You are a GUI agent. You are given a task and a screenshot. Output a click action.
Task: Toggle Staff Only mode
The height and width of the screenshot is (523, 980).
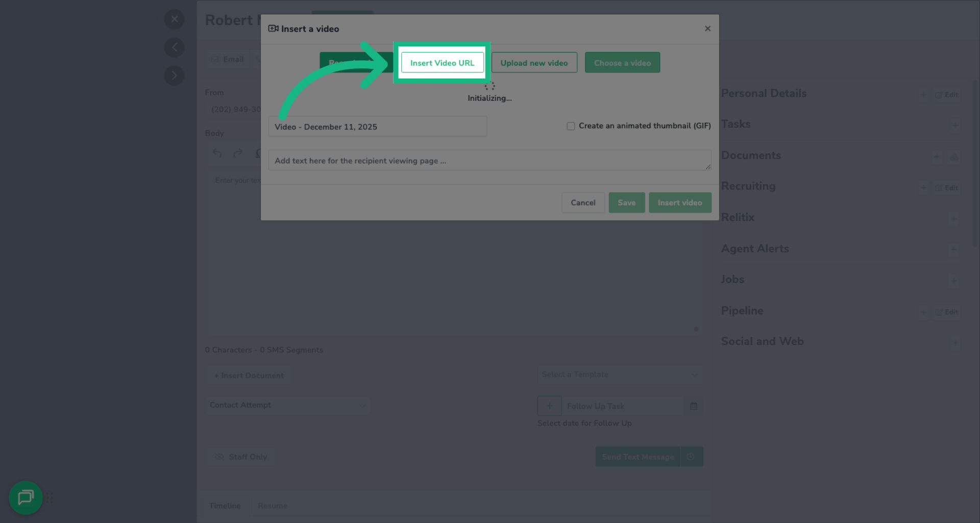coord(240,456)
